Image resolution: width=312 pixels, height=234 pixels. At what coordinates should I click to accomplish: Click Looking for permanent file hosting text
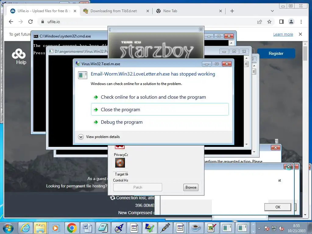tap(76, 186)
